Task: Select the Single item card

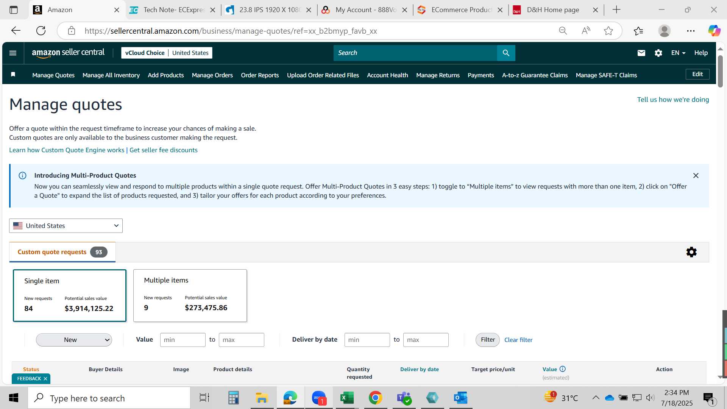Action: pos(70,296)
